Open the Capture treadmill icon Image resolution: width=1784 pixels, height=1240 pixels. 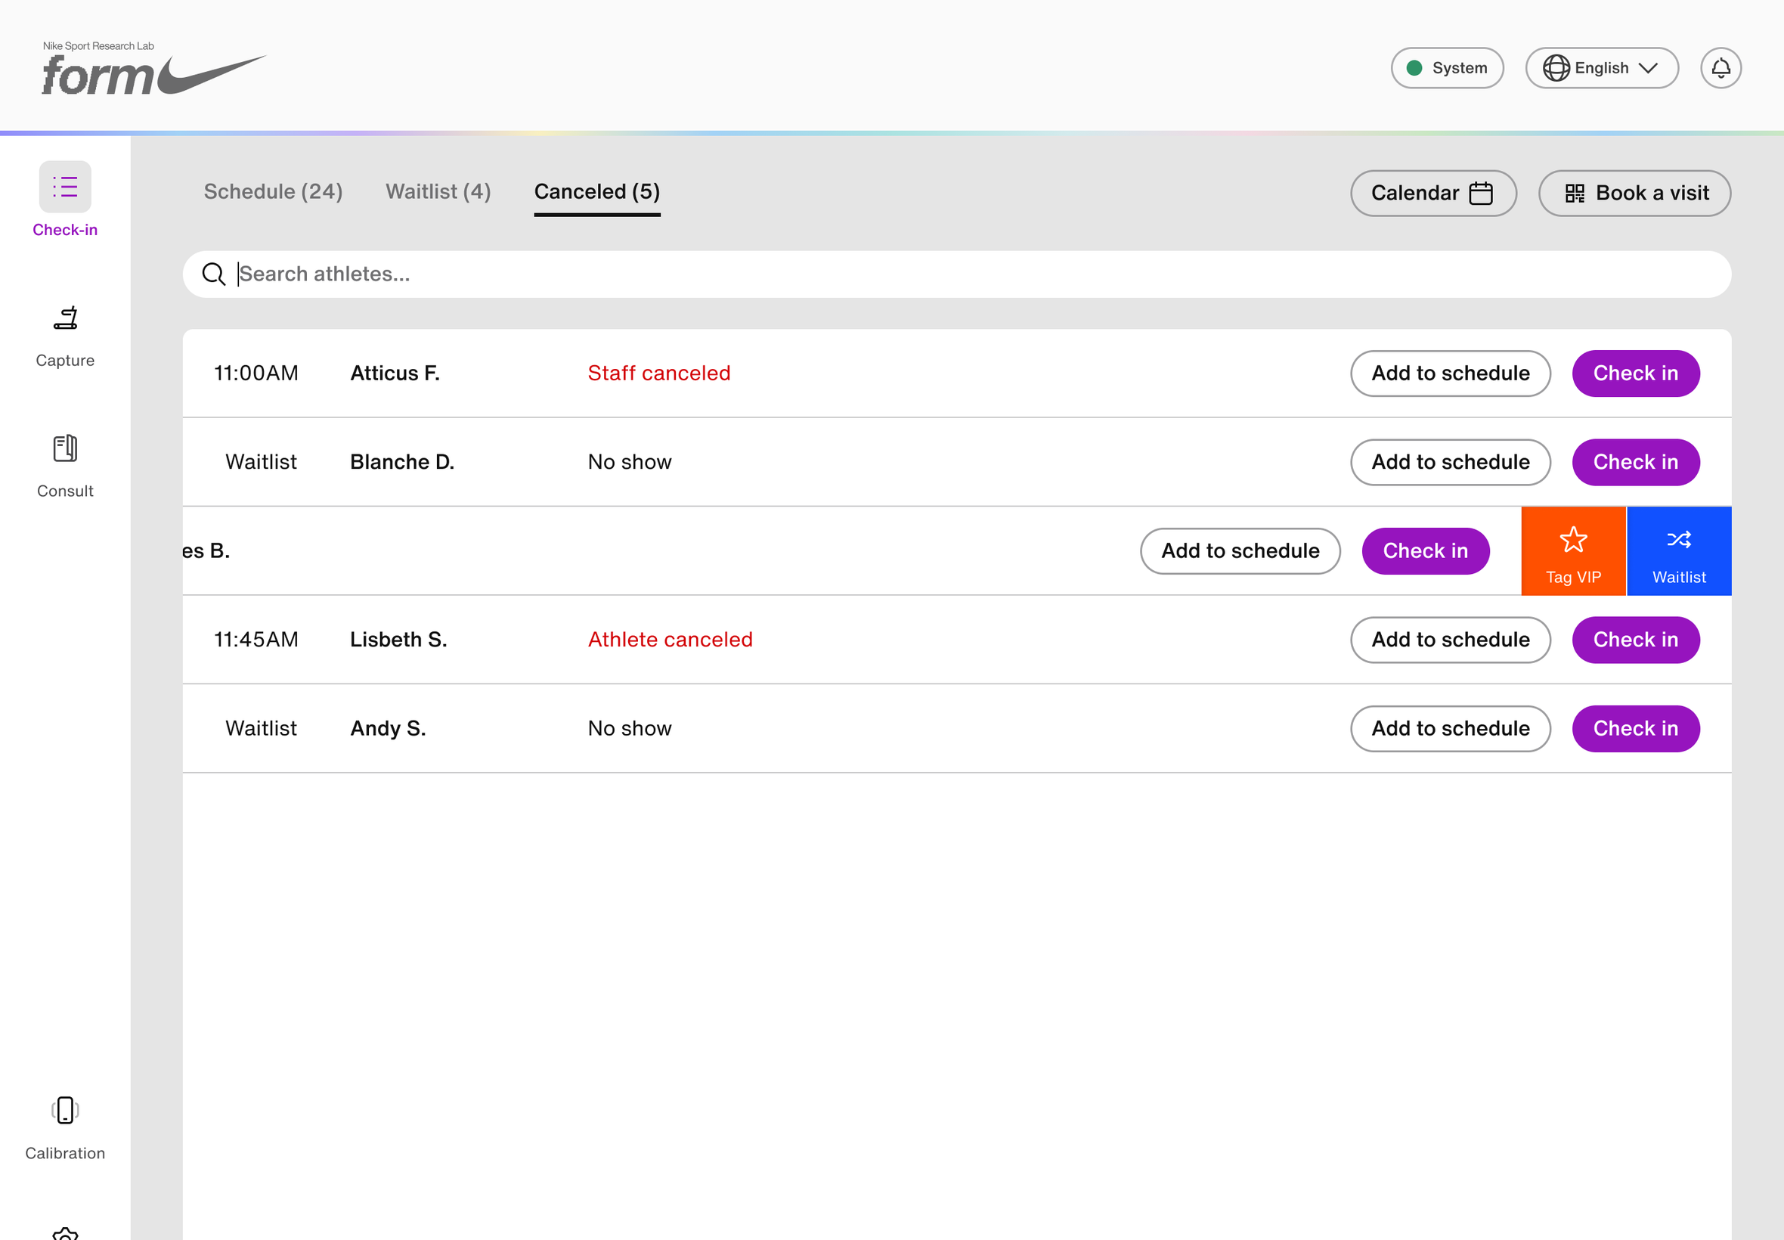click(x=65, y=318)
